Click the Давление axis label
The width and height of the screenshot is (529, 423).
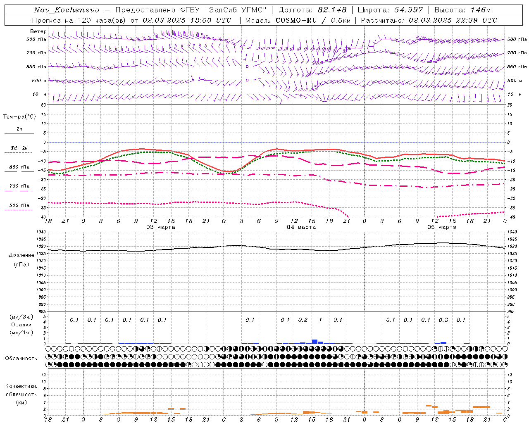[x=21, y=255]
